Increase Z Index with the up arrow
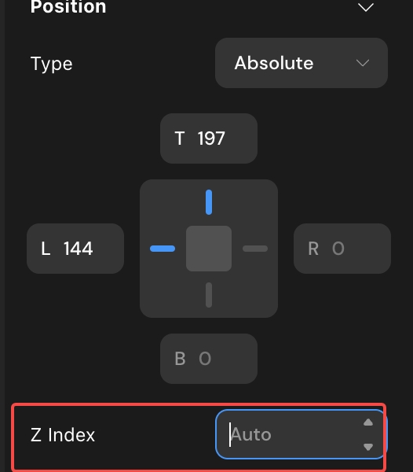 [368, 422]
